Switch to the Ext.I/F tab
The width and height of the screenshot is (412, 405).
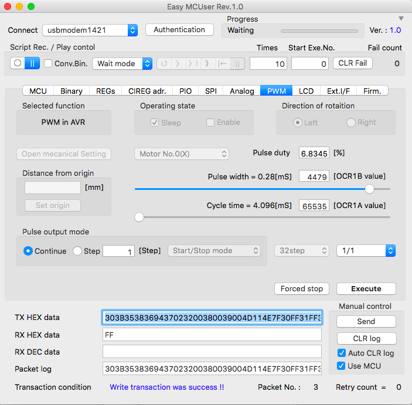click(x=338, y=91)
